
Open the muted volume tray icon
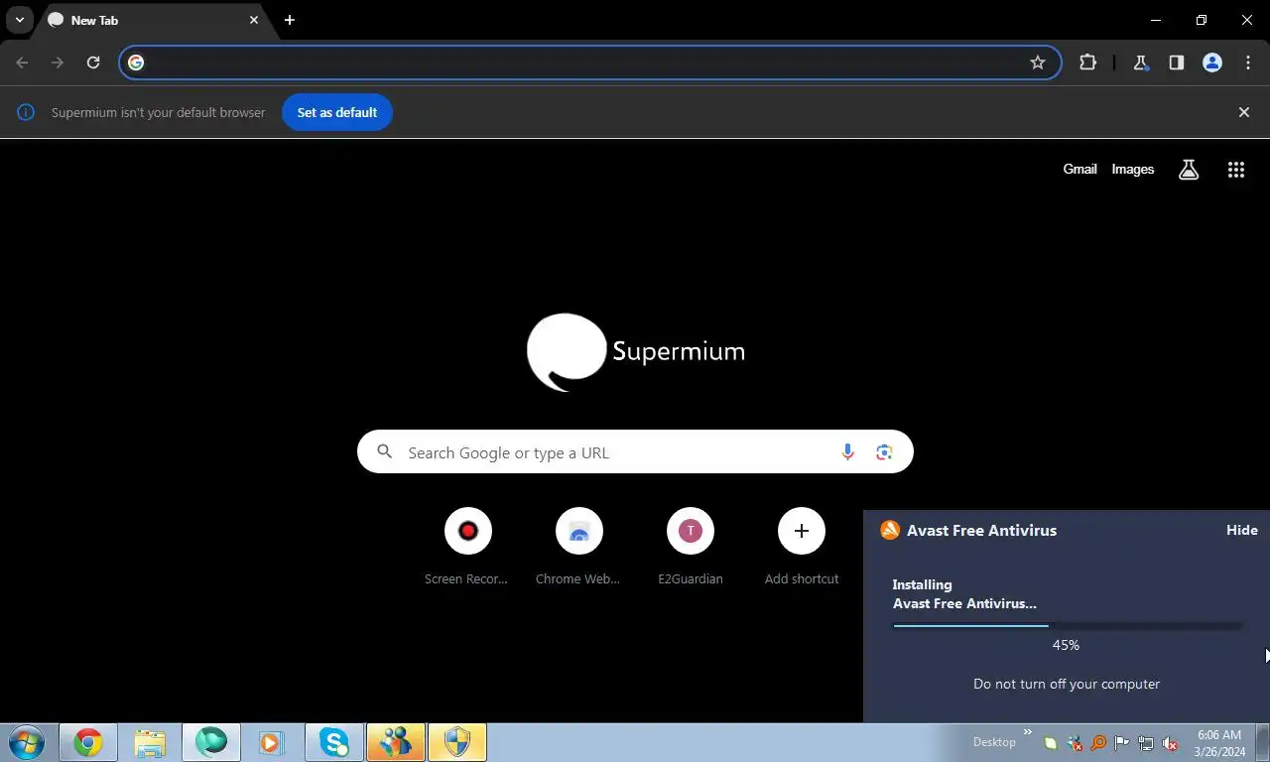(x=1170, y=743)
